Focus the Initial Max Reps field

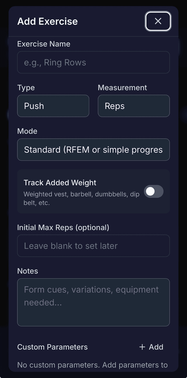pyautogui.click(x=93, y=246)
